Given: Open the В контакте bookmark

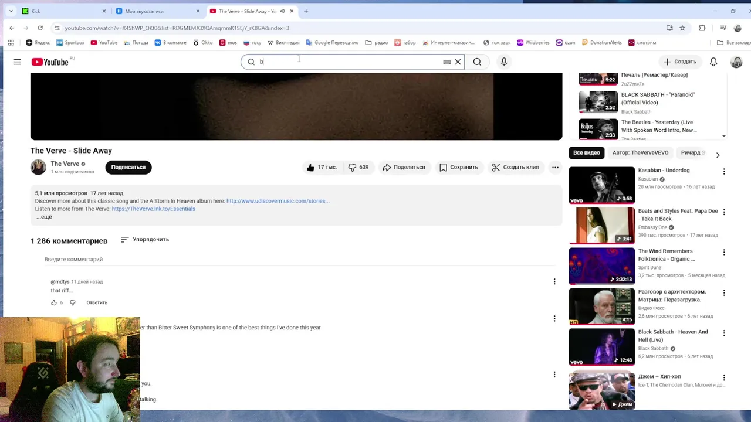Looking at the screenshot, I should pyautogui.click(x=170, y=42).
